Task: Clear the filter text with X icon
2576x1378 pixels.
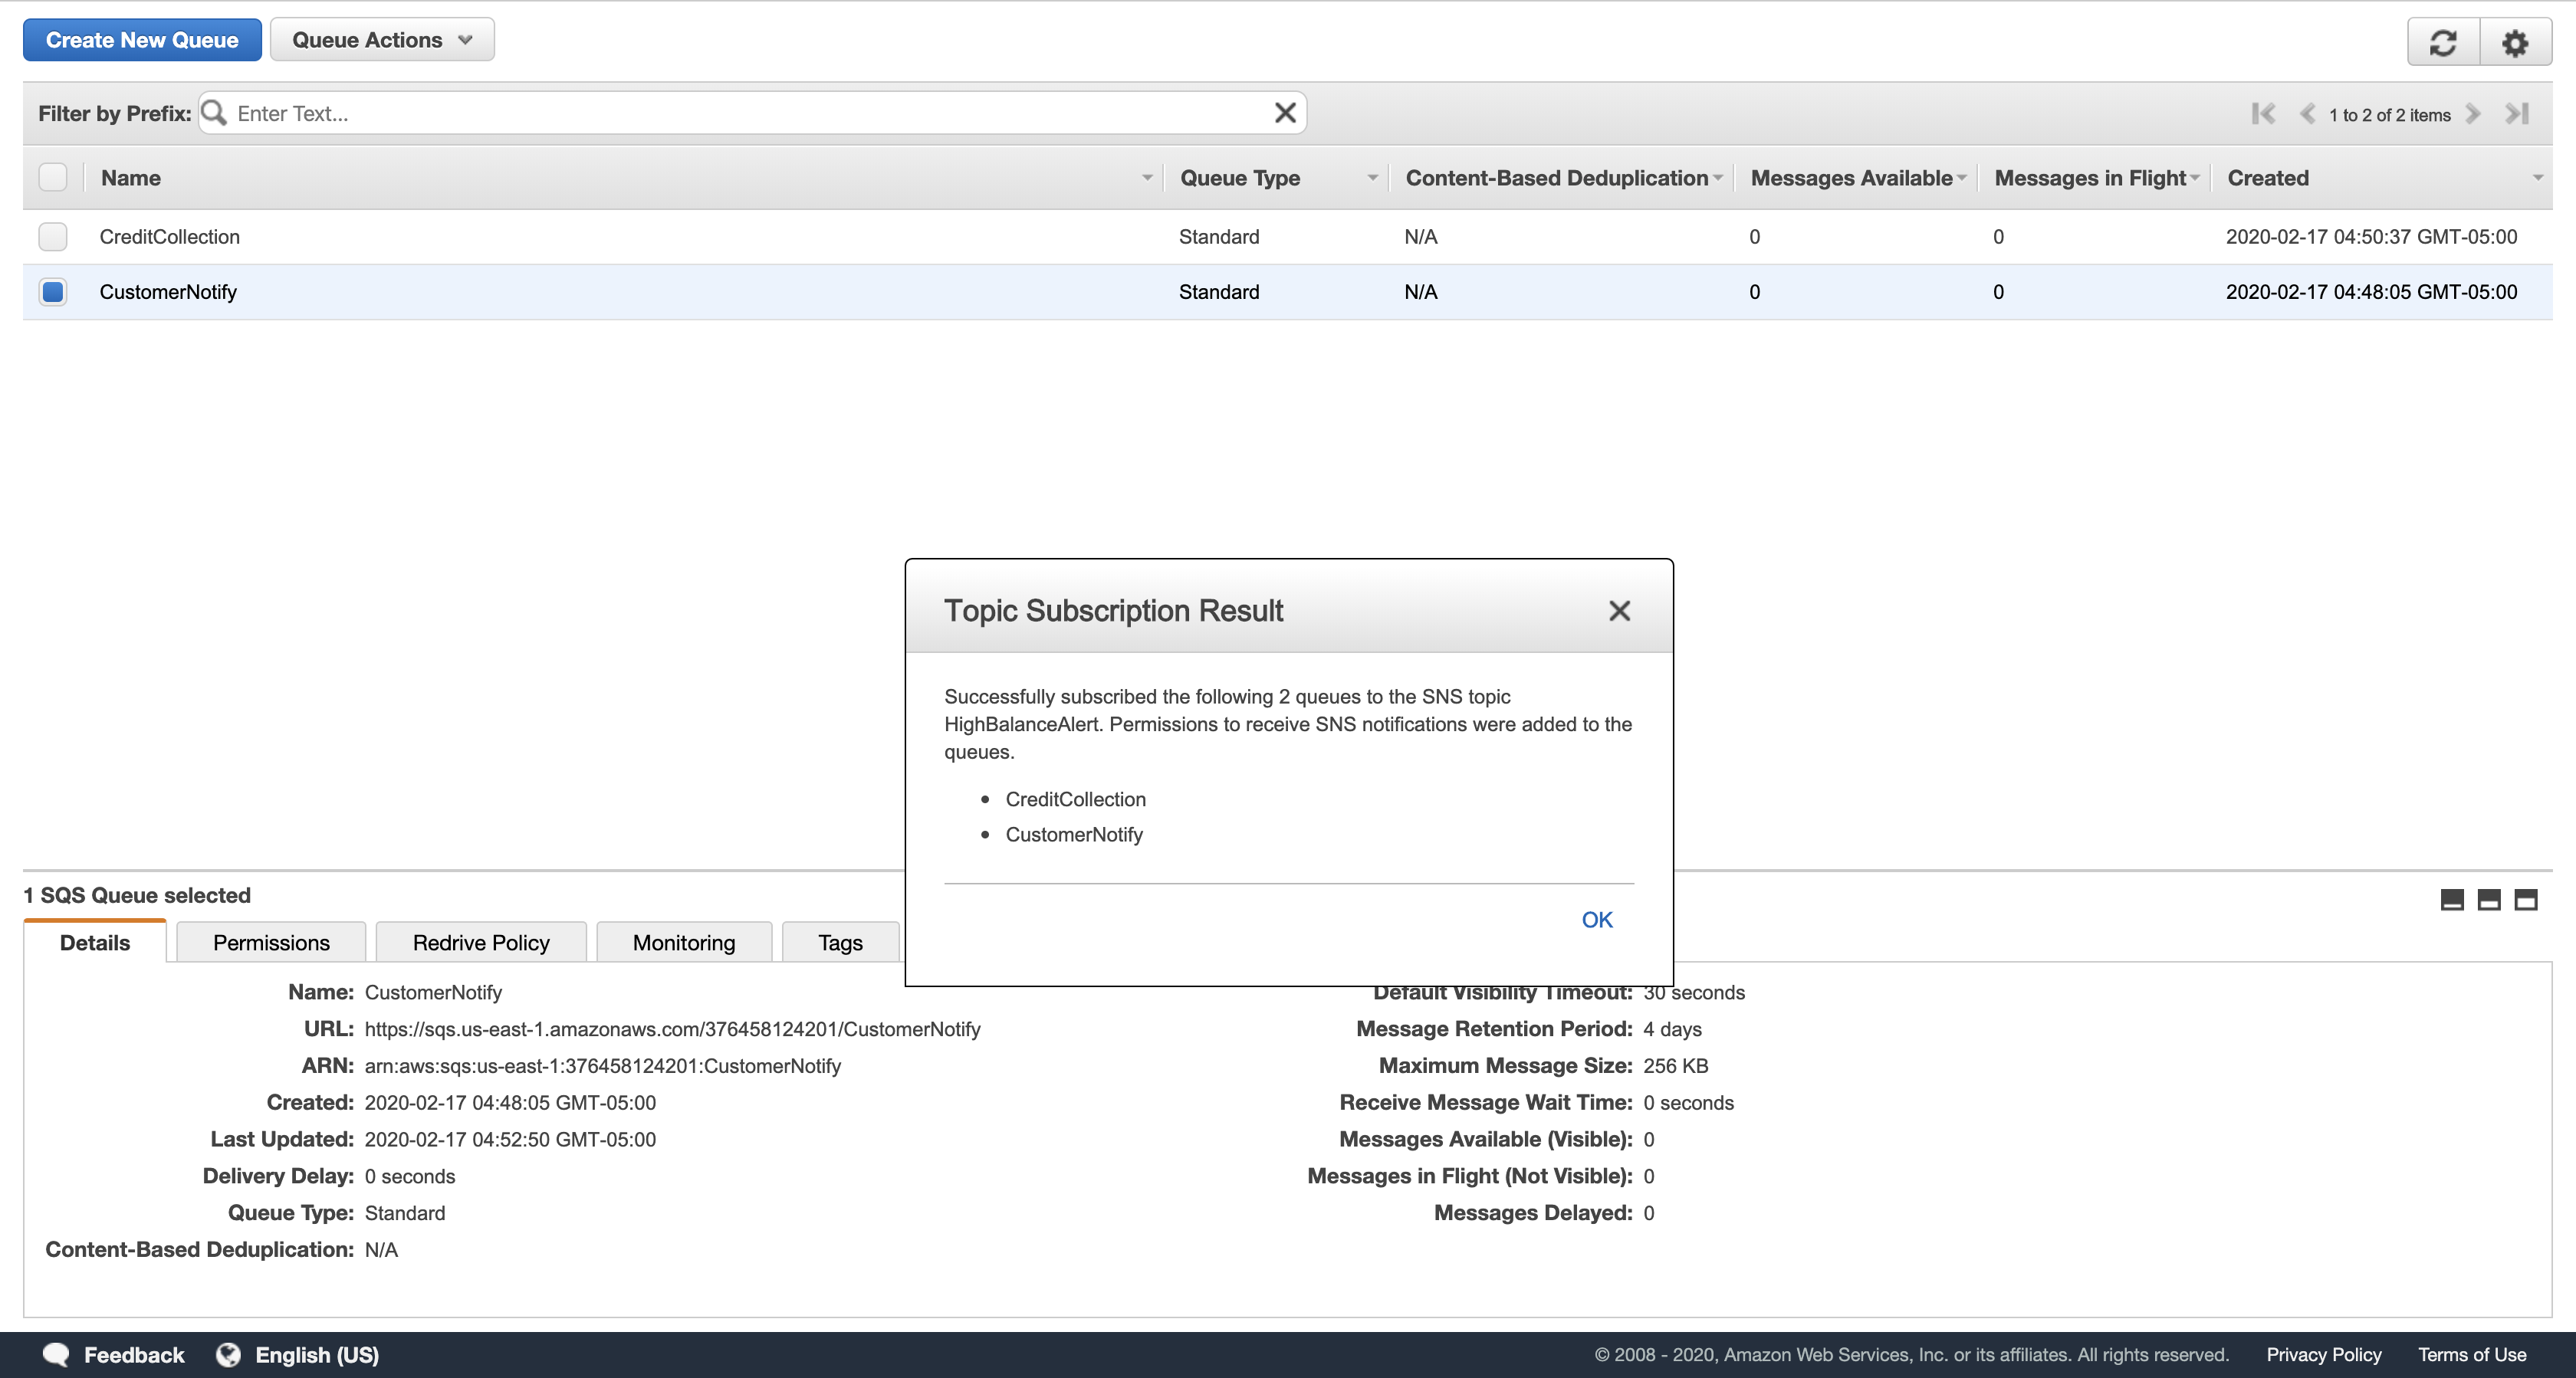Action: 1285,113
